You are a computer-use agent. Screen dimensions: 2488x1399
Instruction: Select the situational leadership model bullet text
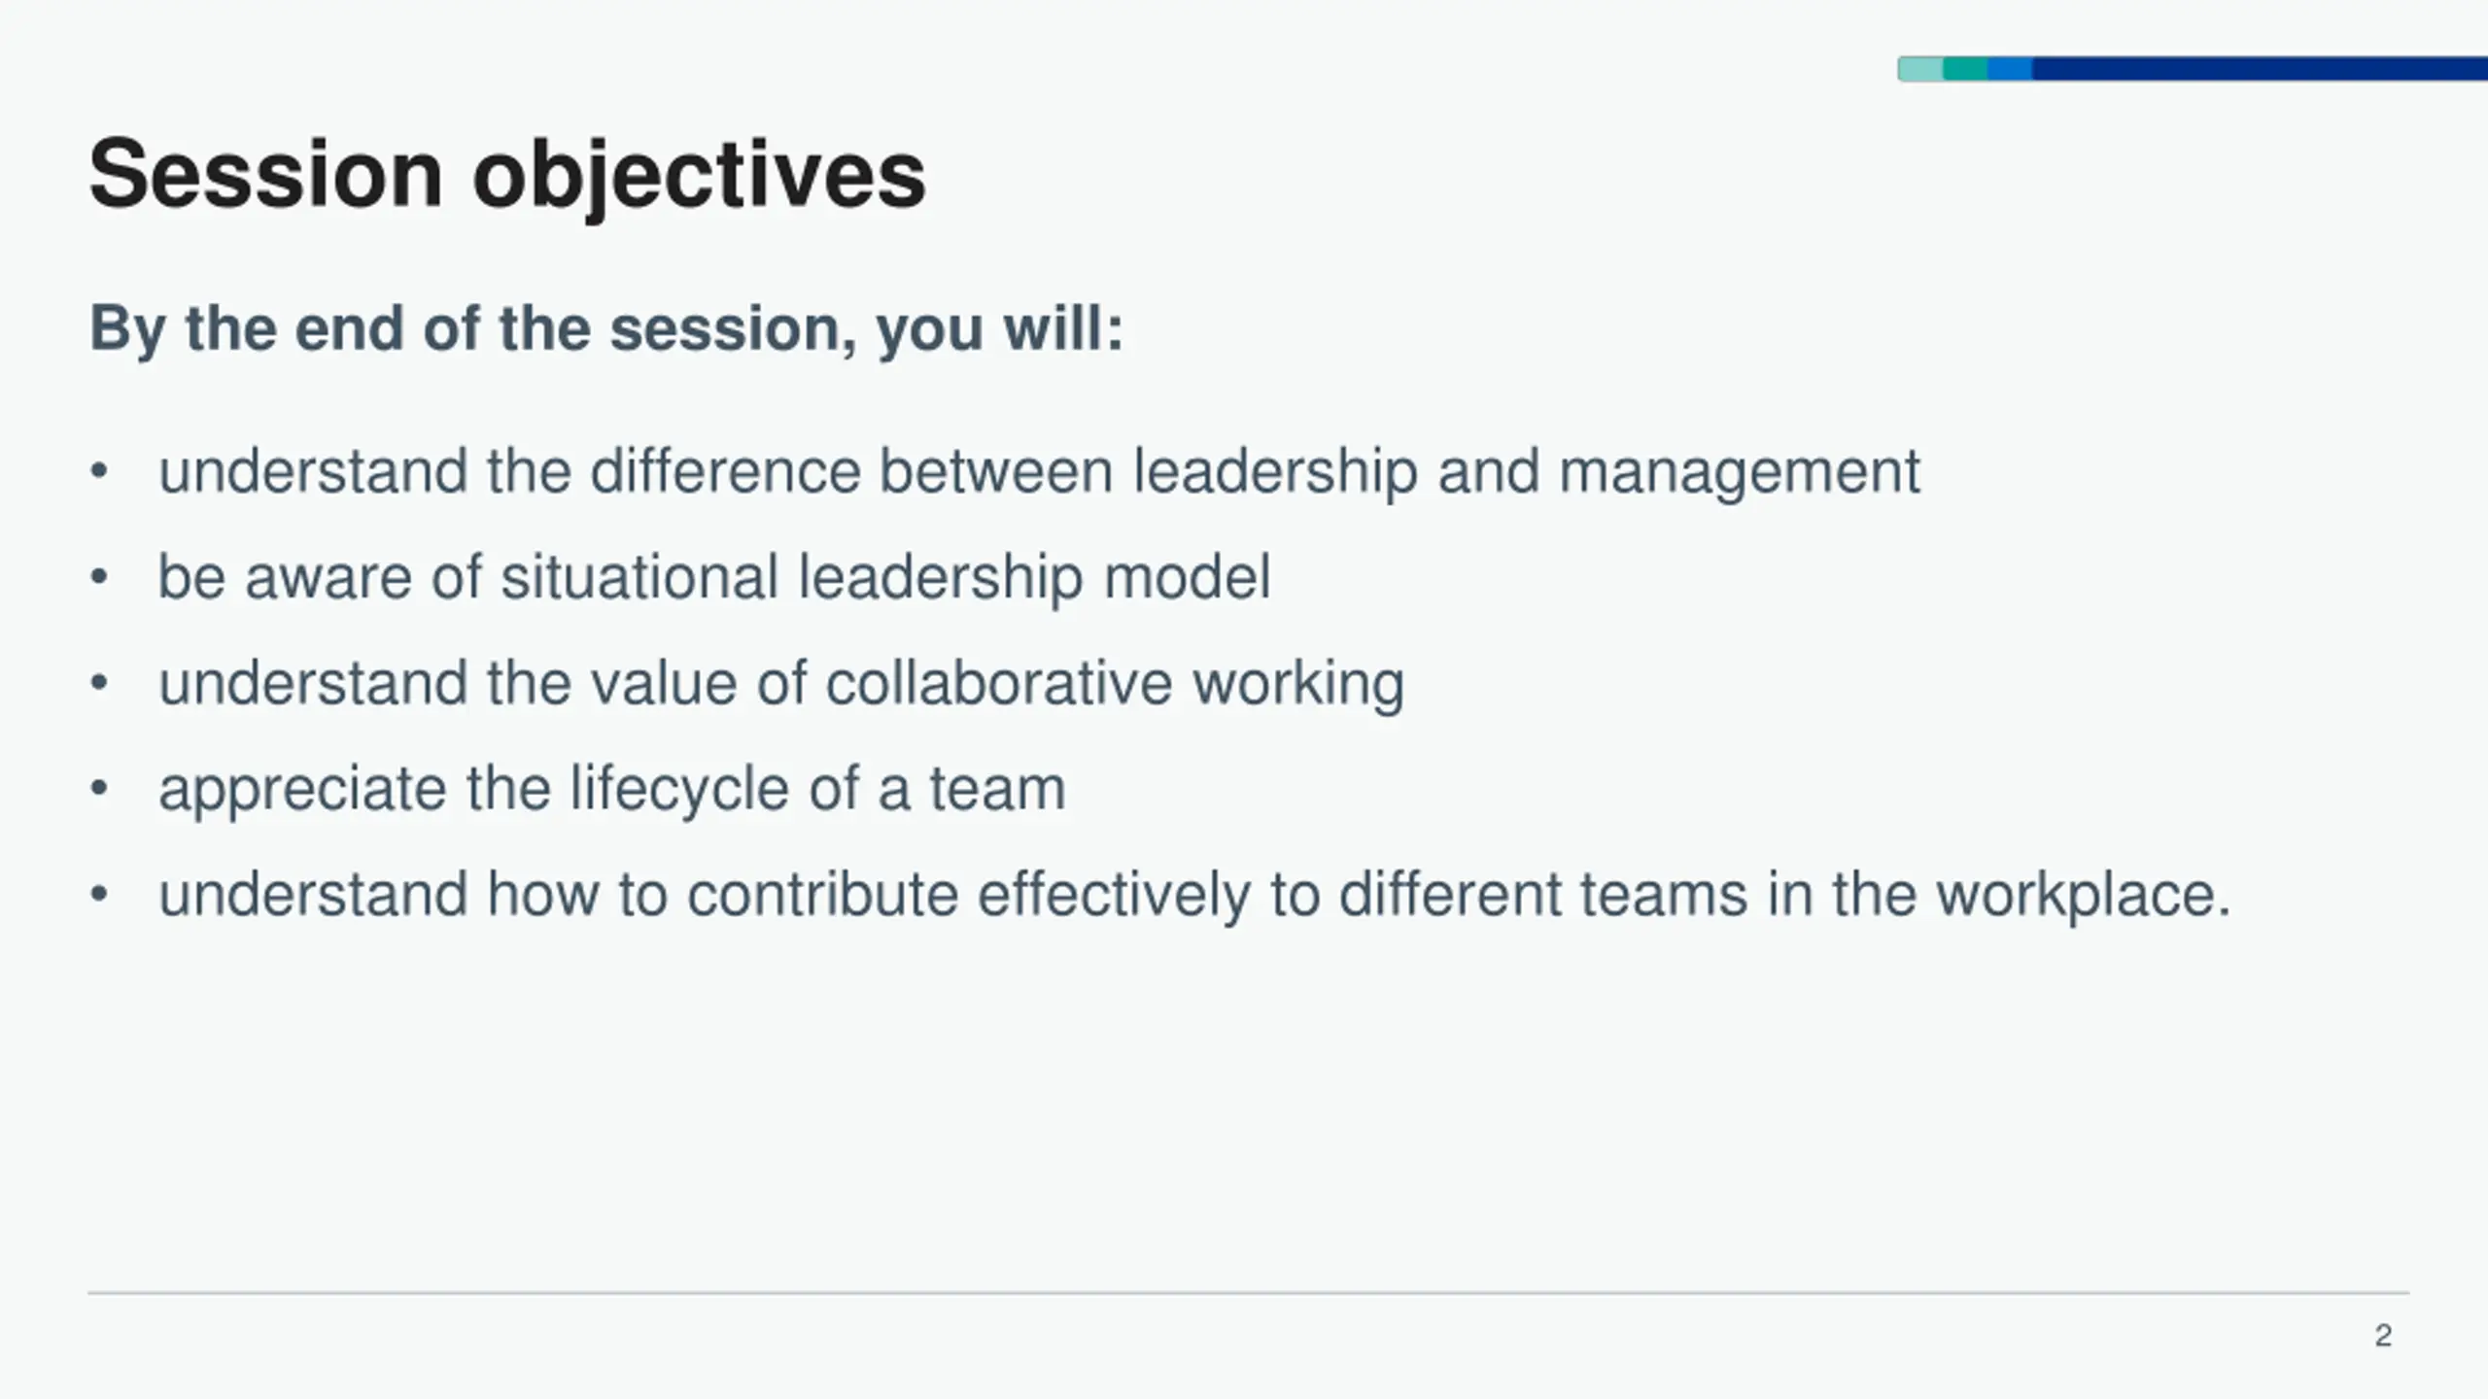click(714, 578)
